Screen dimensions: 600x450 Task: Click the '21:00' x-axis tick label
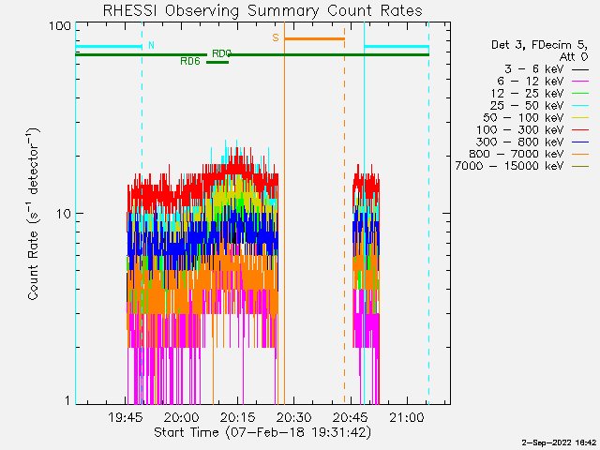coord(406,417)
